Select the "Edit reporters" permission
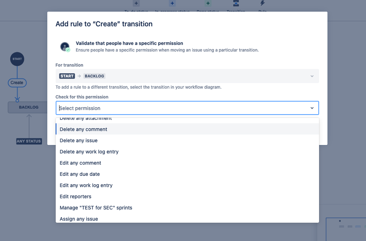This screenshot has width=366, height=241. point(187,196)
